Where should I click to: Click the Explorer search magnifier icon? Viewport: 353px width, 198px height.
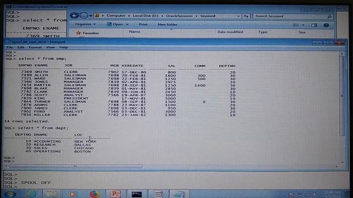point(329,16)
